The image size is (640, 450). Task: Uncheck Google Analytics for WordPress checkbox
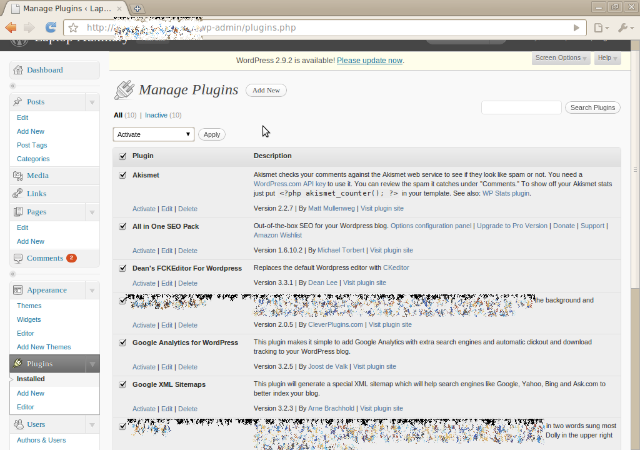coord(122,342)
